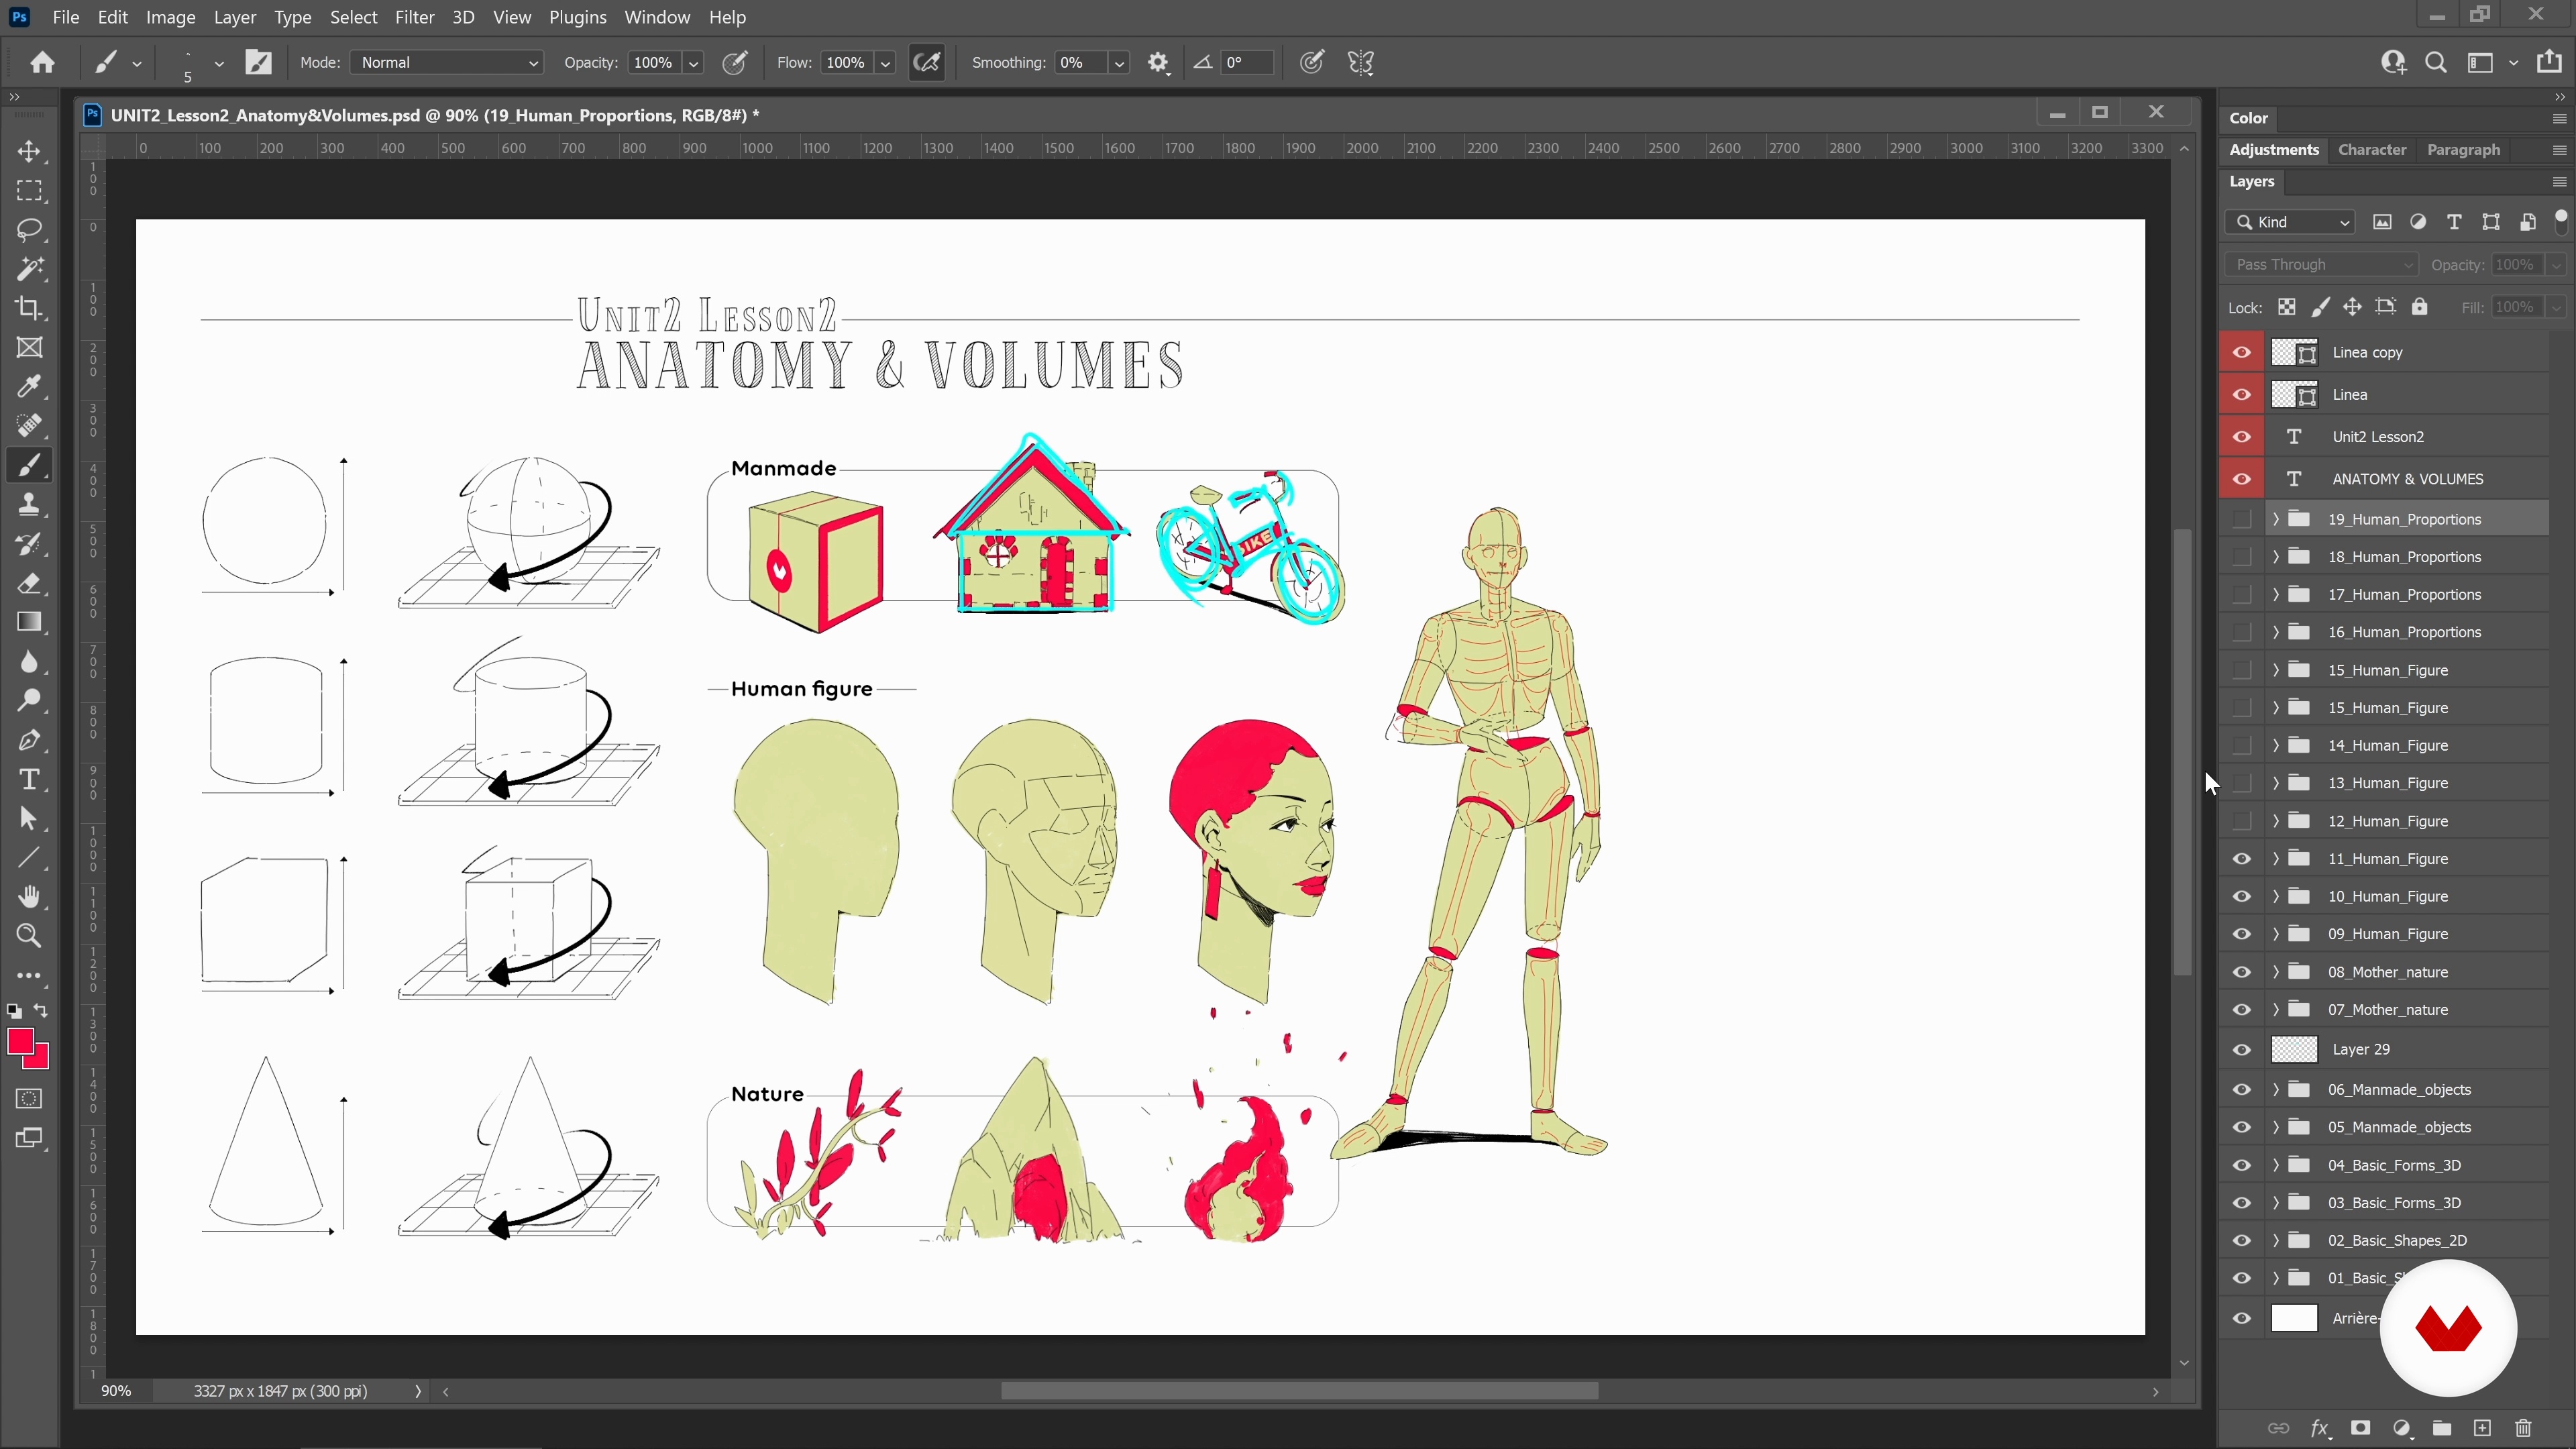Select the Healing Brush tool
Viewport: 2576px width, 1449px height.
point(29,426)
